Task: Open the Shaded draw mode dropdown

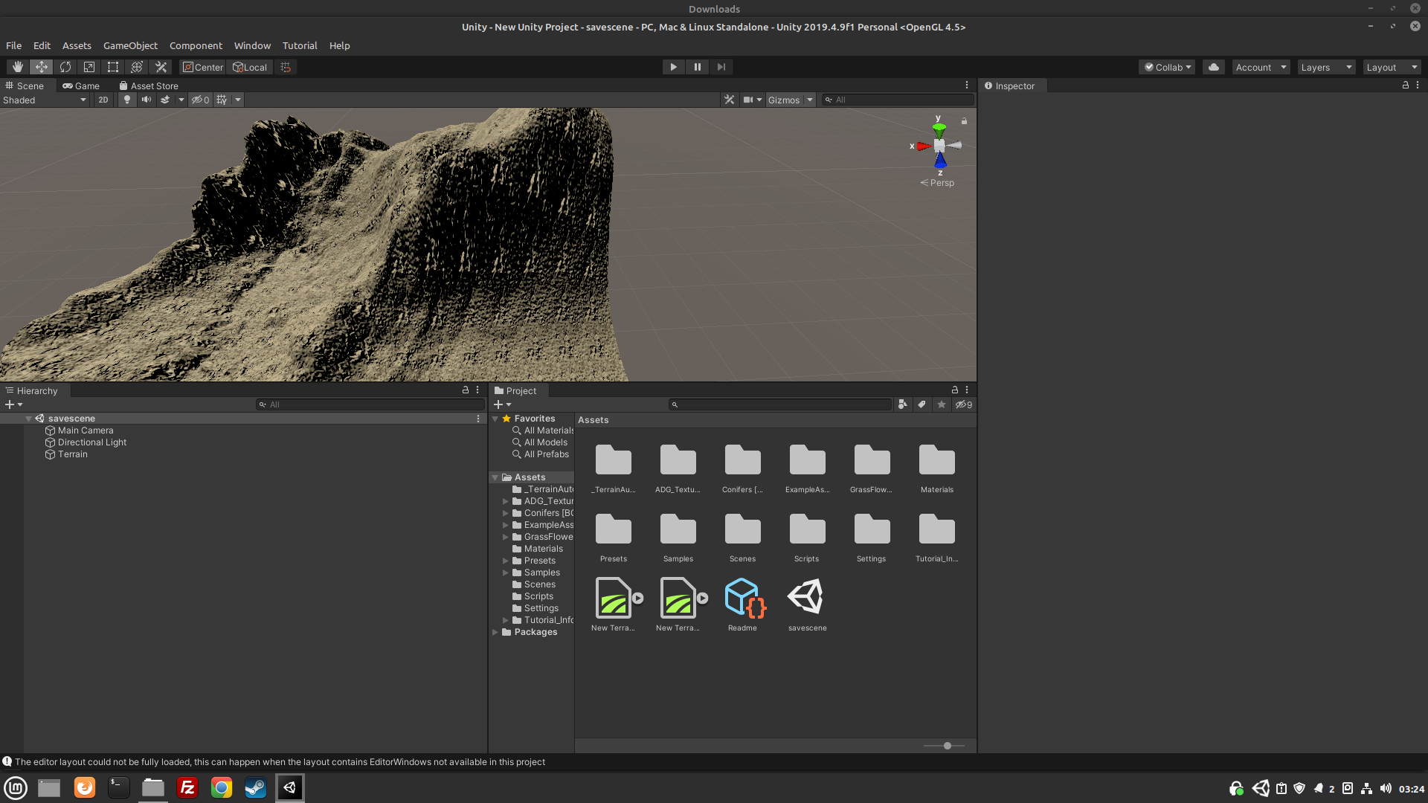Action: click(x=45, y=100)
